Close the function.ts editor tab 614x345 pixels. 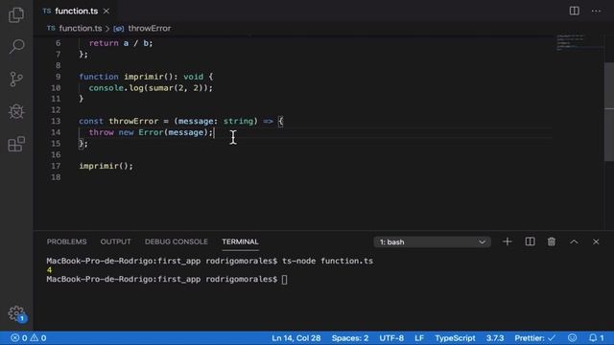click(106, 11)
